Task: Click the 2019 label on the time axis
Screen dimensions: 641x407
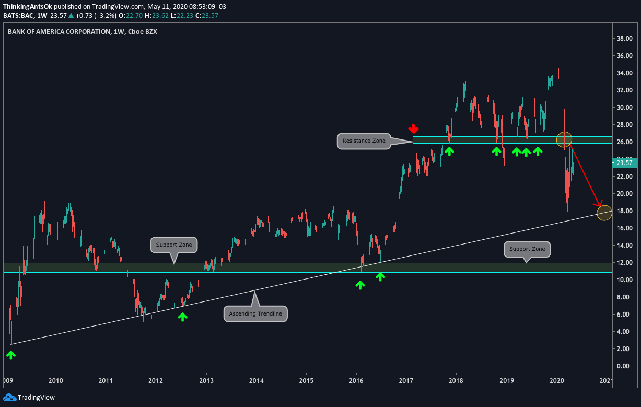Action: click(507, 380)
